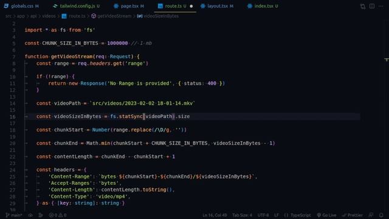Click 'No Range is provided' string
389x219 pixels.
click(x=139, y=83)
